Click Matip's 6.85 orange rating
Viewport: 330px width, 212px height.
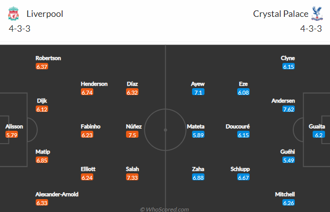42,160
